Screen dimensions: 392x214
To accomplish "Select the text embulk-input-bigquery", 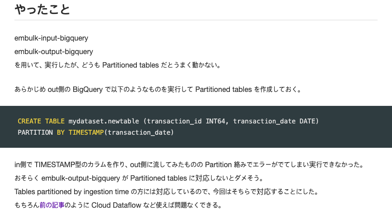I will [x=51, y=38].
